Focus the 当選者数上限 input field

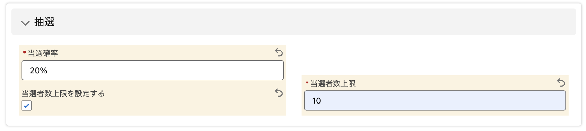pos(435,100)
